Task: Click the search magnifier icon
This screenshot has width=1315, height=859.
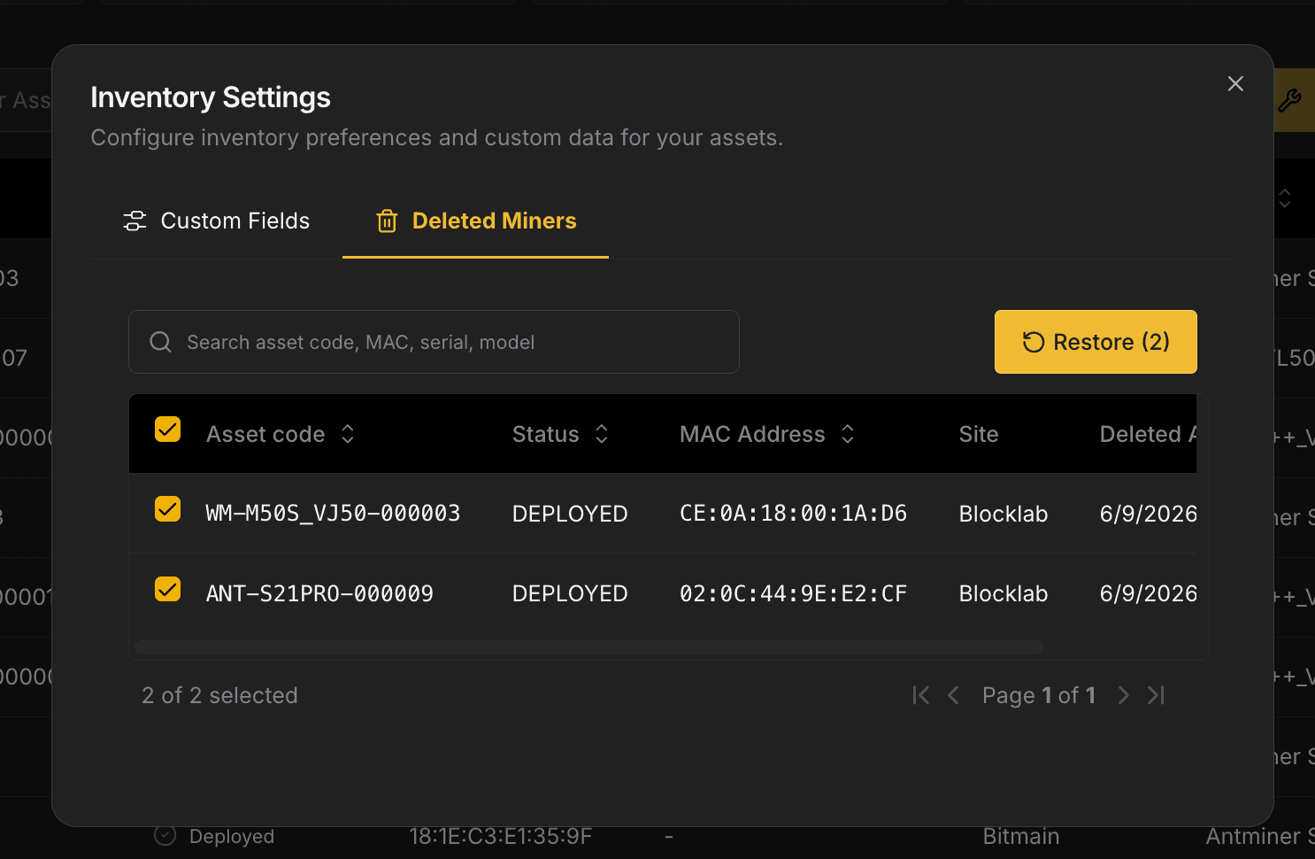Action: pyautogui.click(x=160, y=342)
